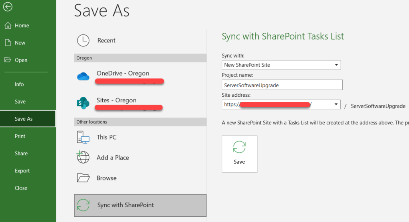Choose the OneDrive cloud icon

83,76
